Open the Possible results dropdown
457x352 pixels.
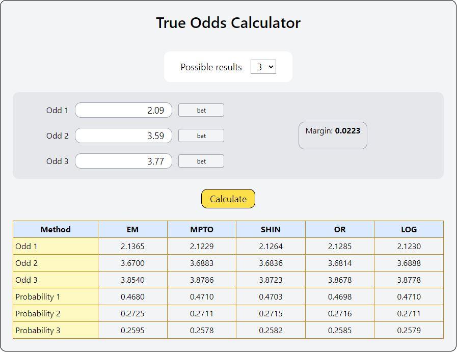(263, 67)
